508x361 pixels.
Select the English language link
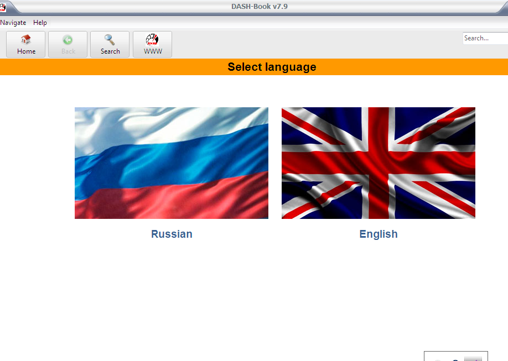point(379,234)
